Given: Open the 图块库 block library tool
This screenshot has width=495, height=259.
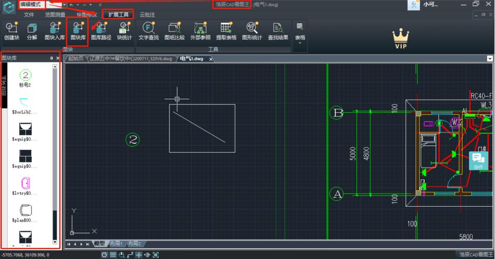Looking at the screenshot, I should [78, 30].
